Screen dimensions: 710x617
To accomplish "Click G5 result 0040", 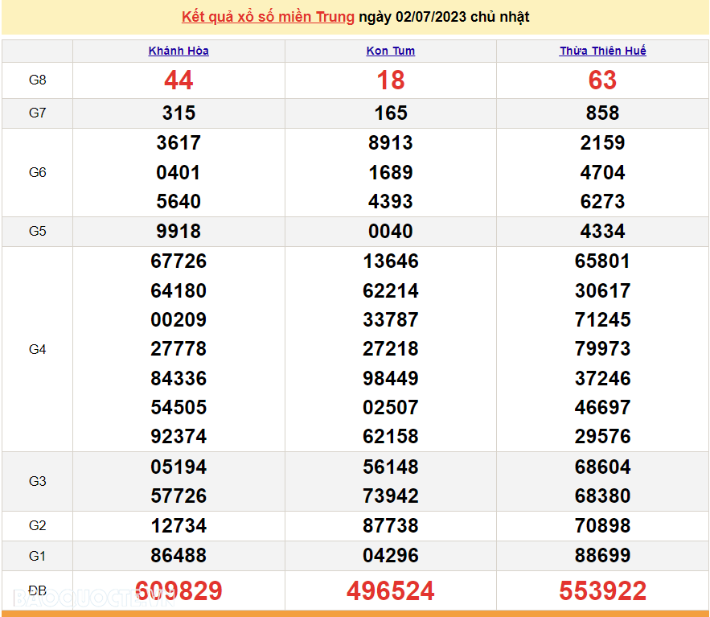I will (x=391, y=232).
